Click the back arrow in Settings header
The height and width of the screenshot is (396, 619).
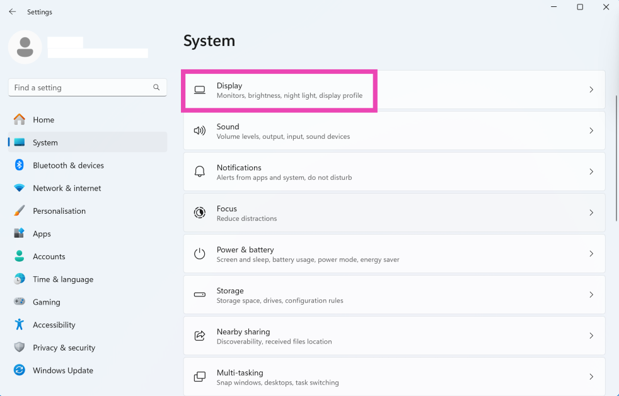click(x=13, y=12)
